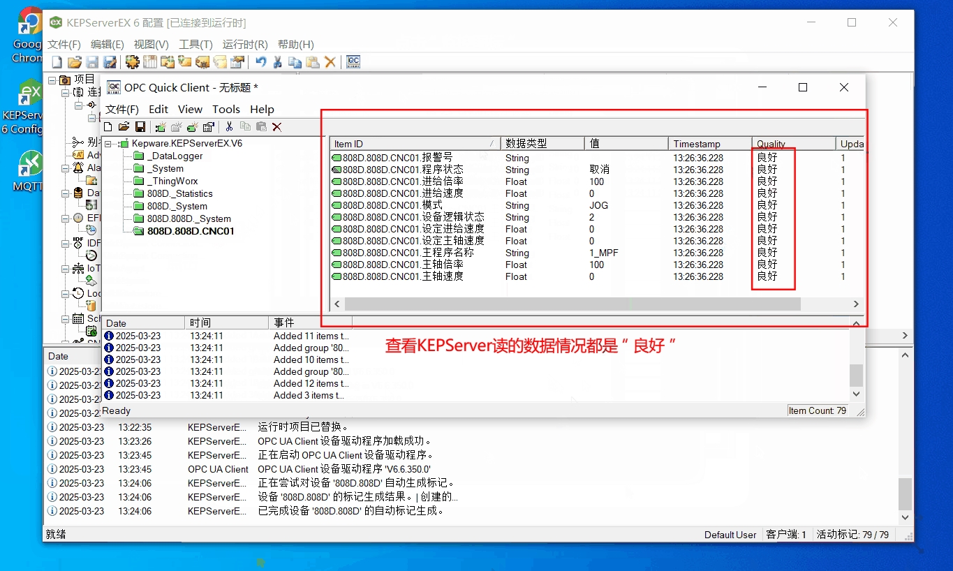This screenshot has width=953, height=571.
Task: Select 808D.808D.CNC01.主轴速度 item row
Action: (x=597, y=276)
